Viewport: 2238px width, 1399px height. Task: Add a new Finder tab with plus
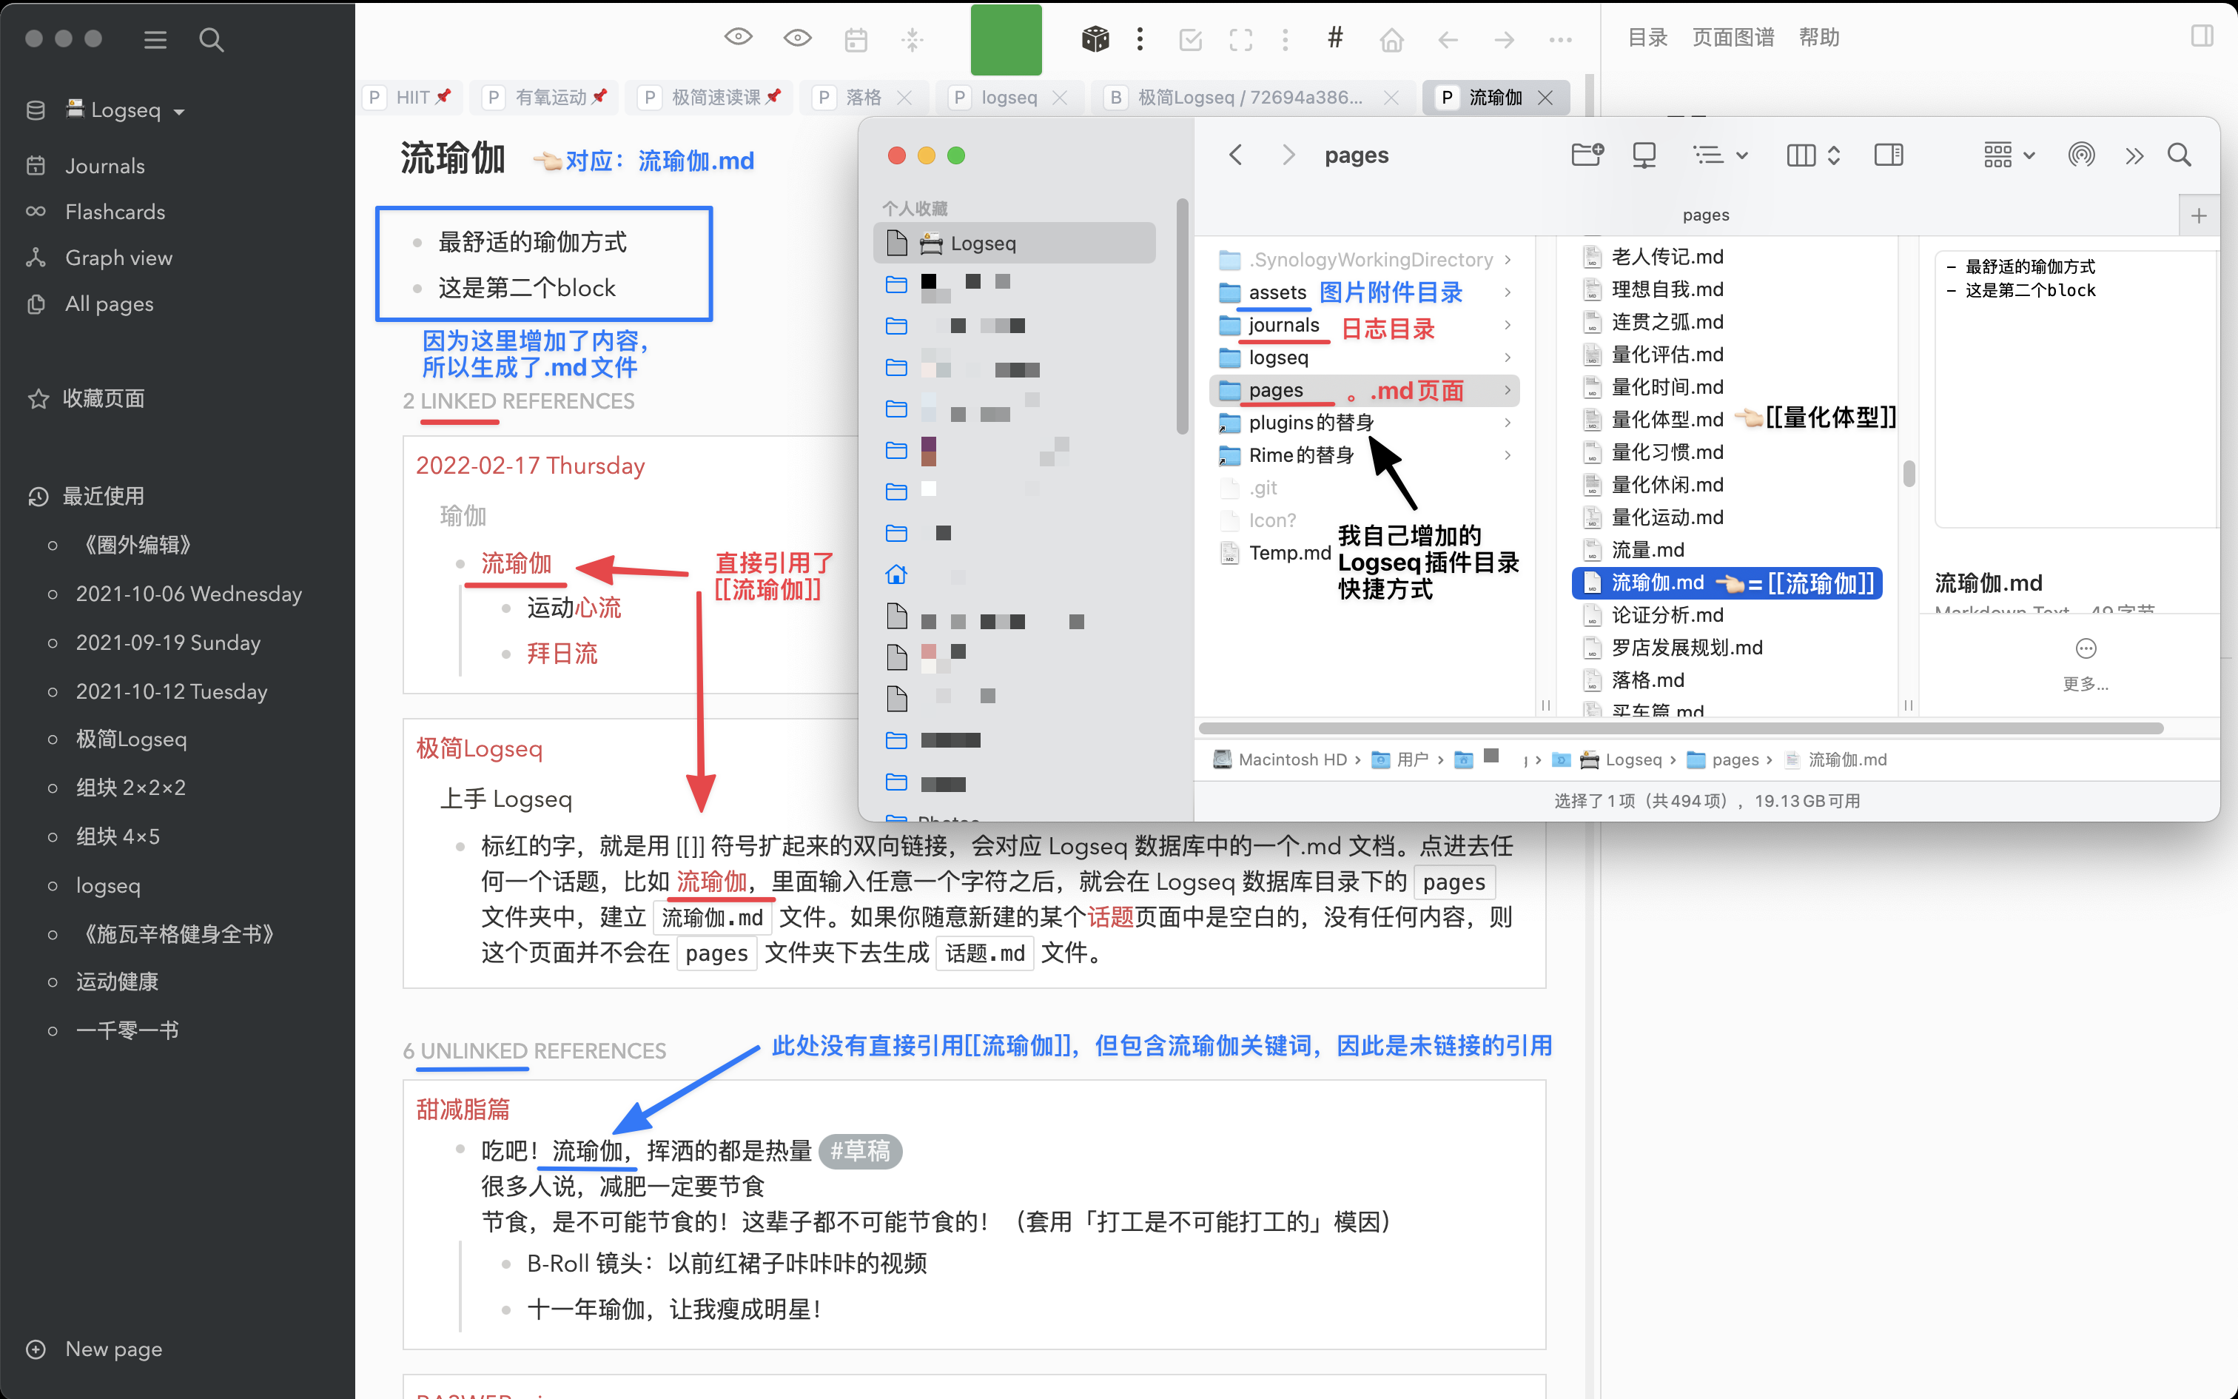[2200, 215]
